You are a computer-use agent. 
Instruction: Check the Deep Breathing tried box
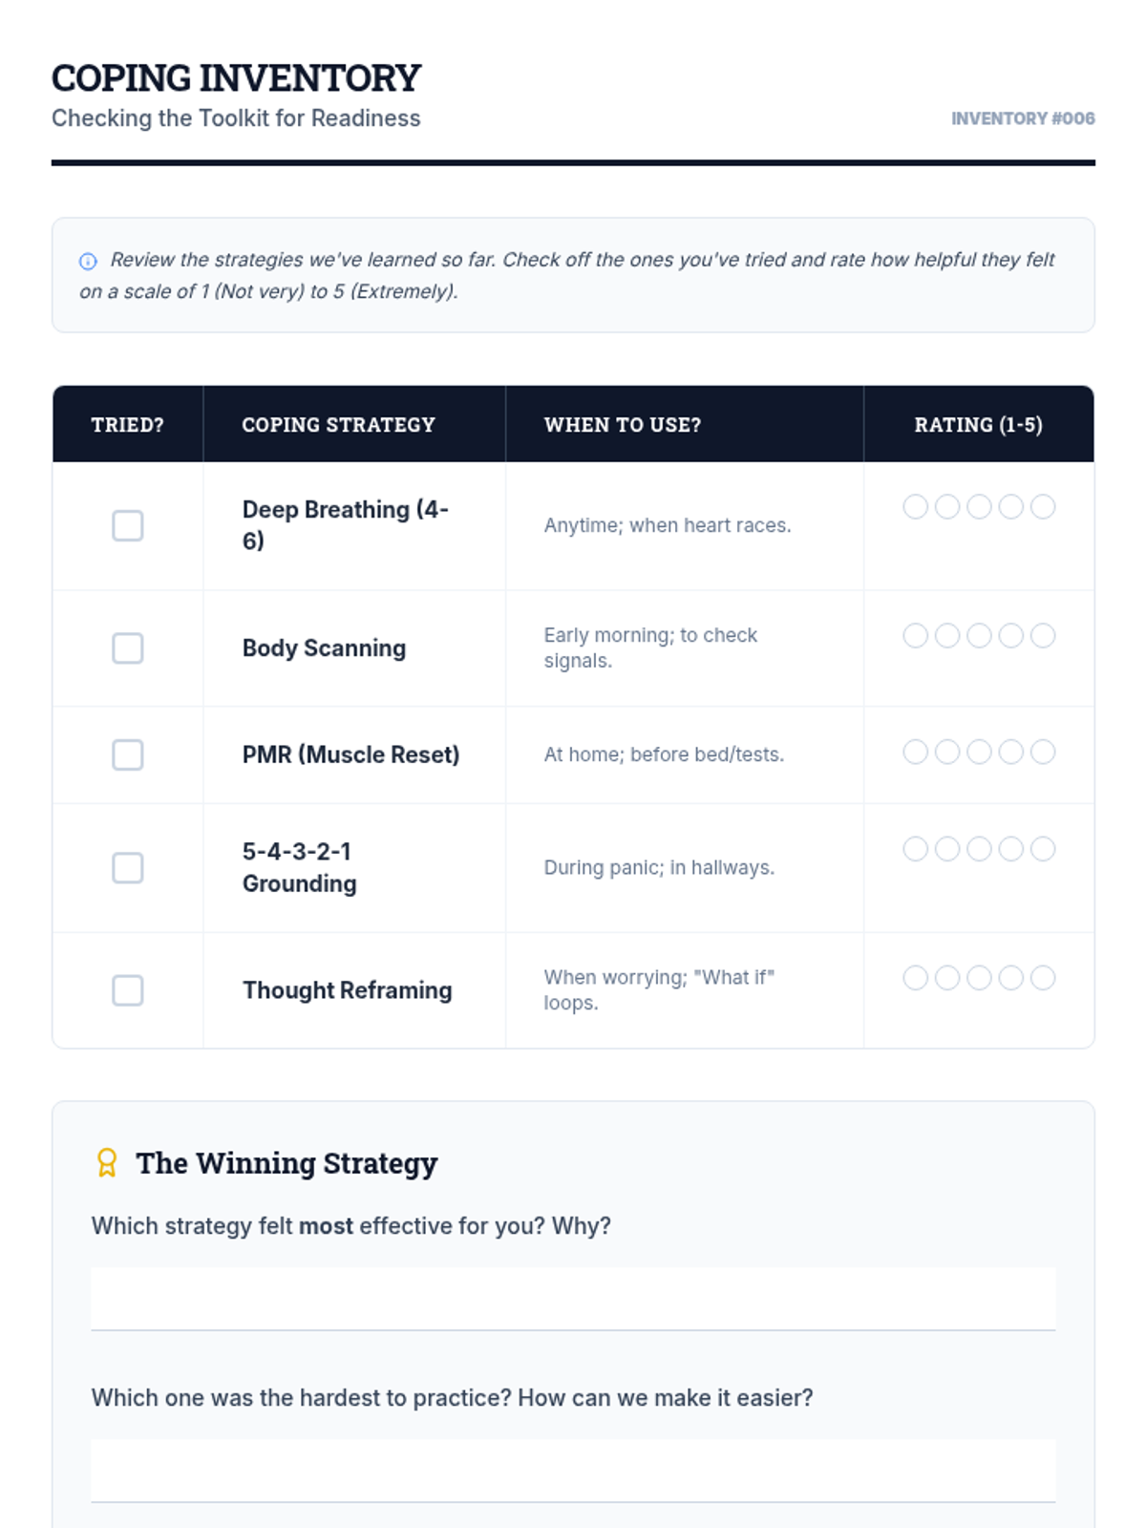128,525
